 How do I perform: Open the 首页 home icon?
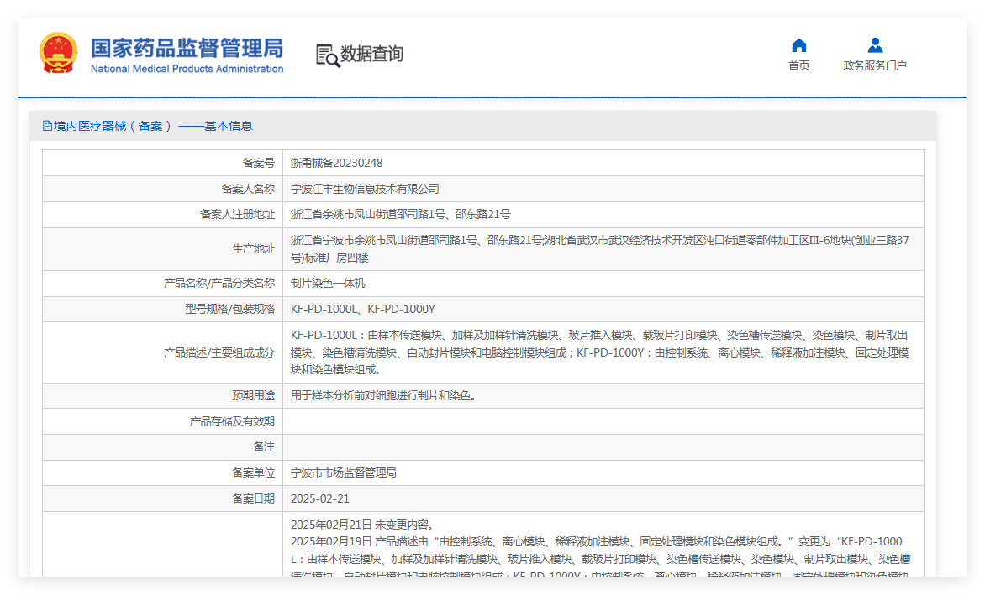pyautogui.click(x=798, y=45)
